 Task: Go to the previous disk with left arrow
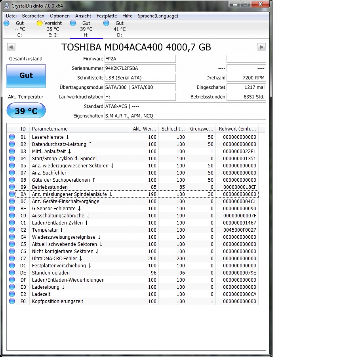[x=11, y=47]
